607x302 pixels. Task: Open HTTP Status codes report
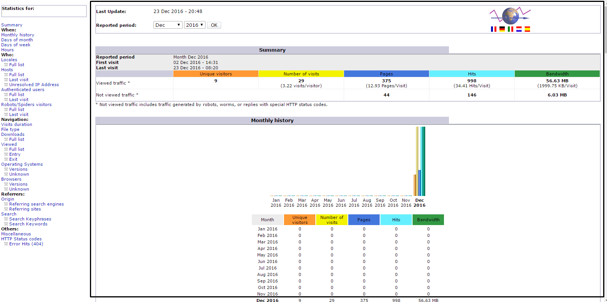(x=21, y=239)
